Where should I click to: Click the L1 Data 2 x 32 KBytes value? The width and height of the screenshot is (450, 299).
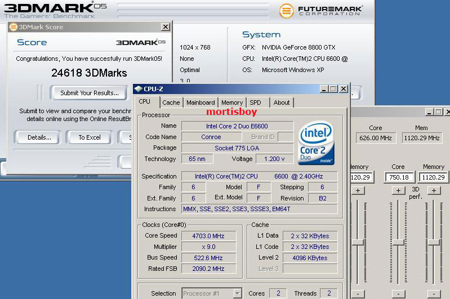tap(310, 236)
